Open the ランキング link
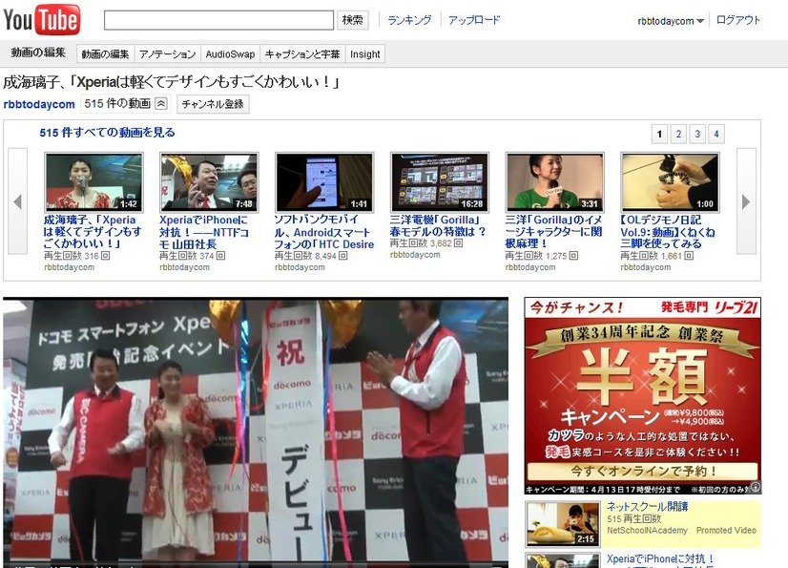Viewport: 788px width, 568px height. pos(409,20)
